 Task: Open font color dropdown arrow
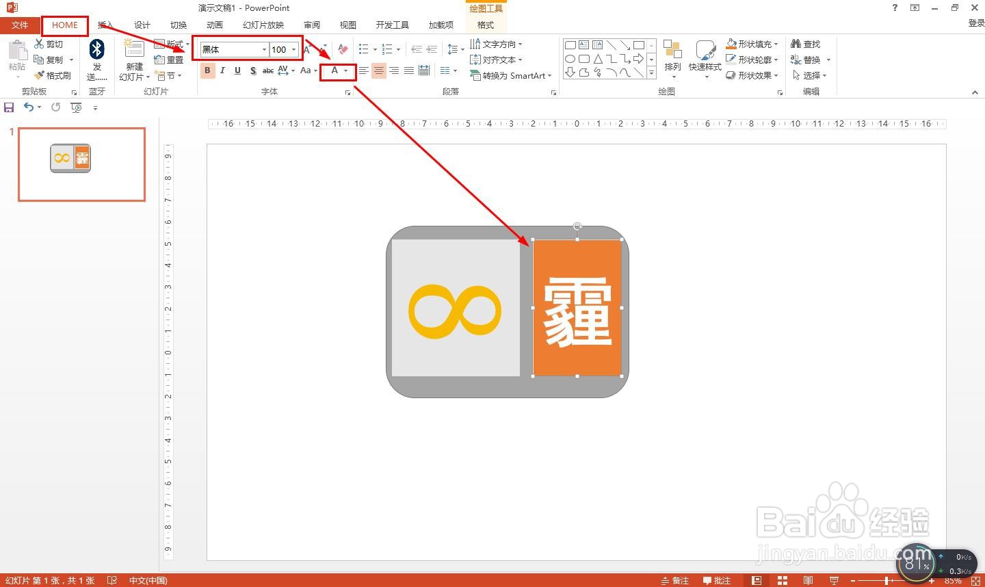tap(346, 70)
